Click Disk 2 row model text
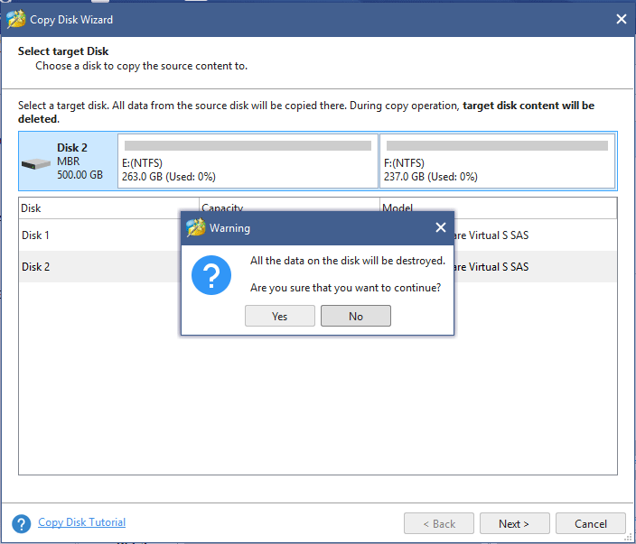The image size is (636, 544). 491,266
